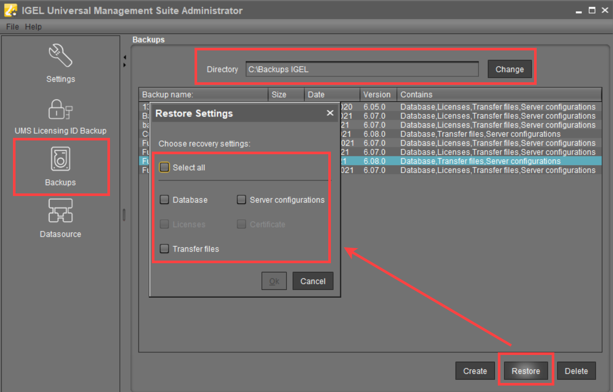The width and height of the screenshot is (613, 392).
Task: Click the Create backup button
Action: [475, 371]
